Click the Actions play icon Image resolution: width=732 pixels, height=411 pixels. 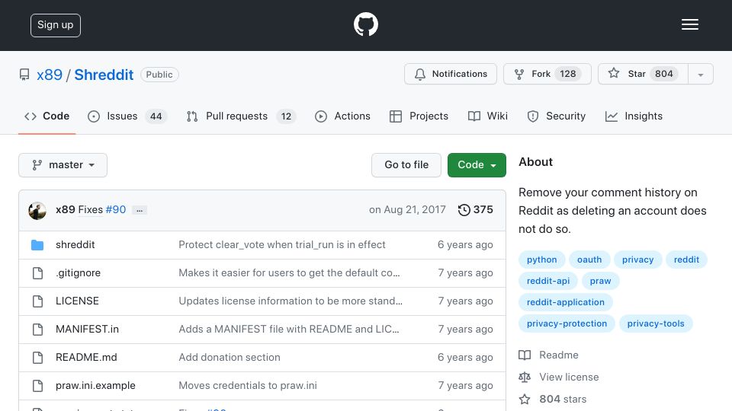[321, 116]
